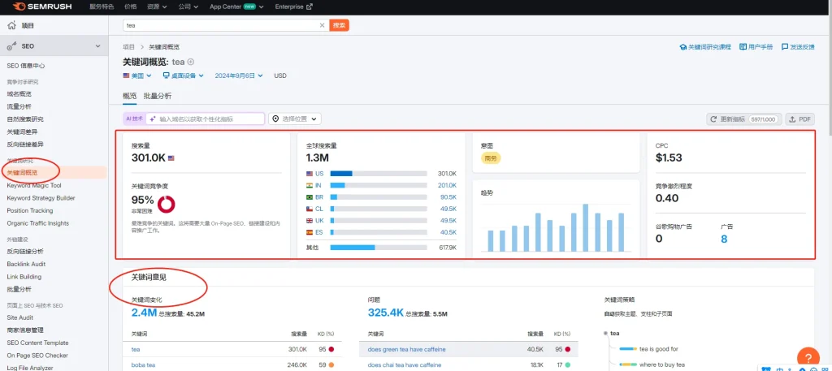Click the book icon by 用户手册

click(x=743, y=46)
